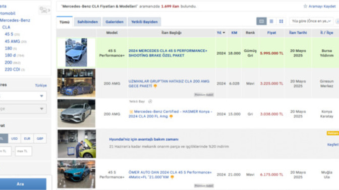Click the Otomobil category link in sidebar
The width and height of the screenshot is (339, 190).
(x=8, y=14)
